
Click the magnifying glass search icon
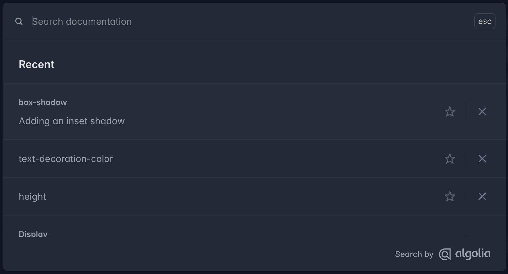[x=19, y=21]
